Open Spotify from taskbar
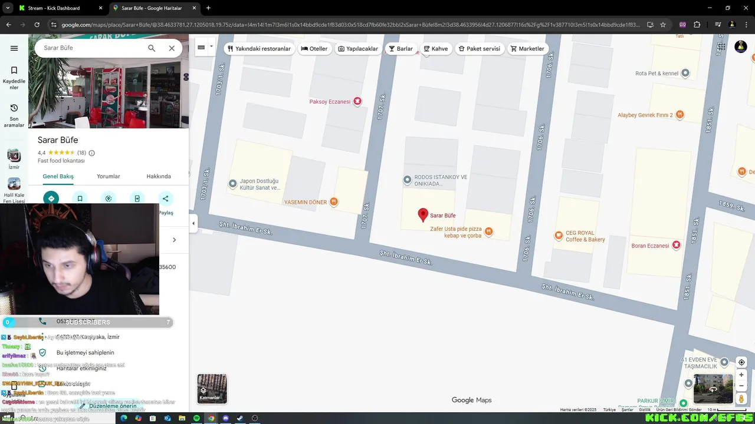Viewport: 755px width, 424px height. (197, 418)
